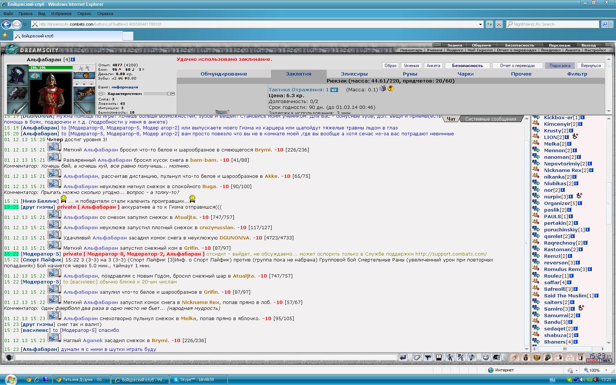This screenshot has width=616, height=385.
Task: Open the Сервис menu
Action: (84, 14)
